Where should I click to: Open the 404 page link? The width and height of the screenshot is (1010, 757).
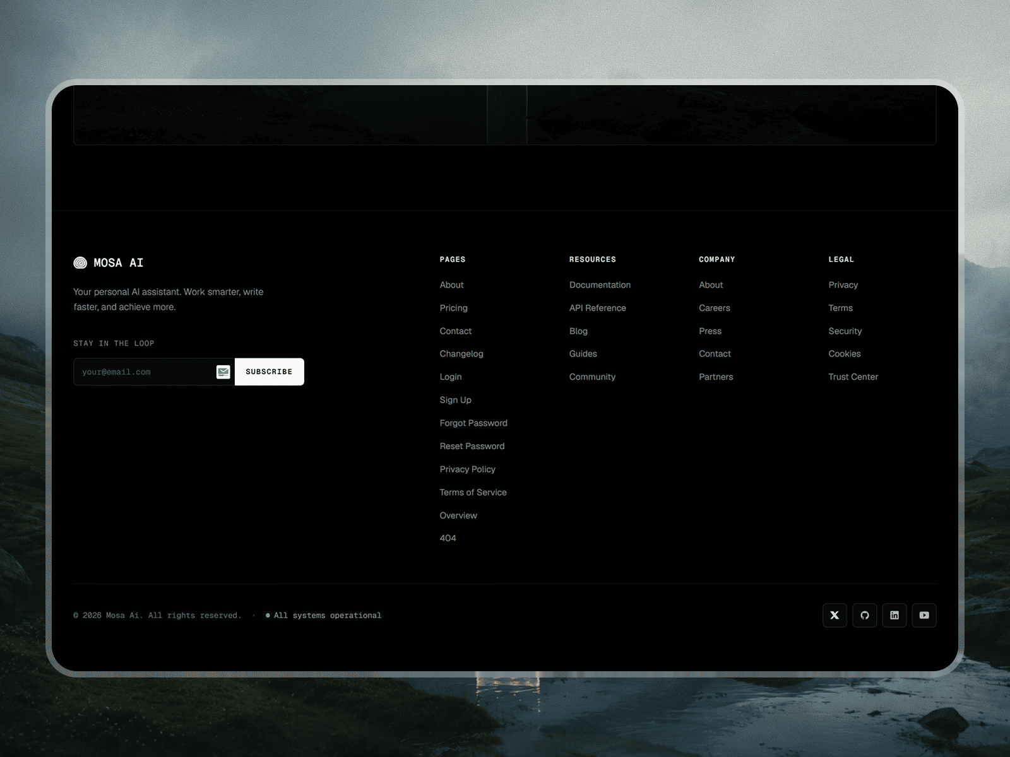click(x=448, y=538)
